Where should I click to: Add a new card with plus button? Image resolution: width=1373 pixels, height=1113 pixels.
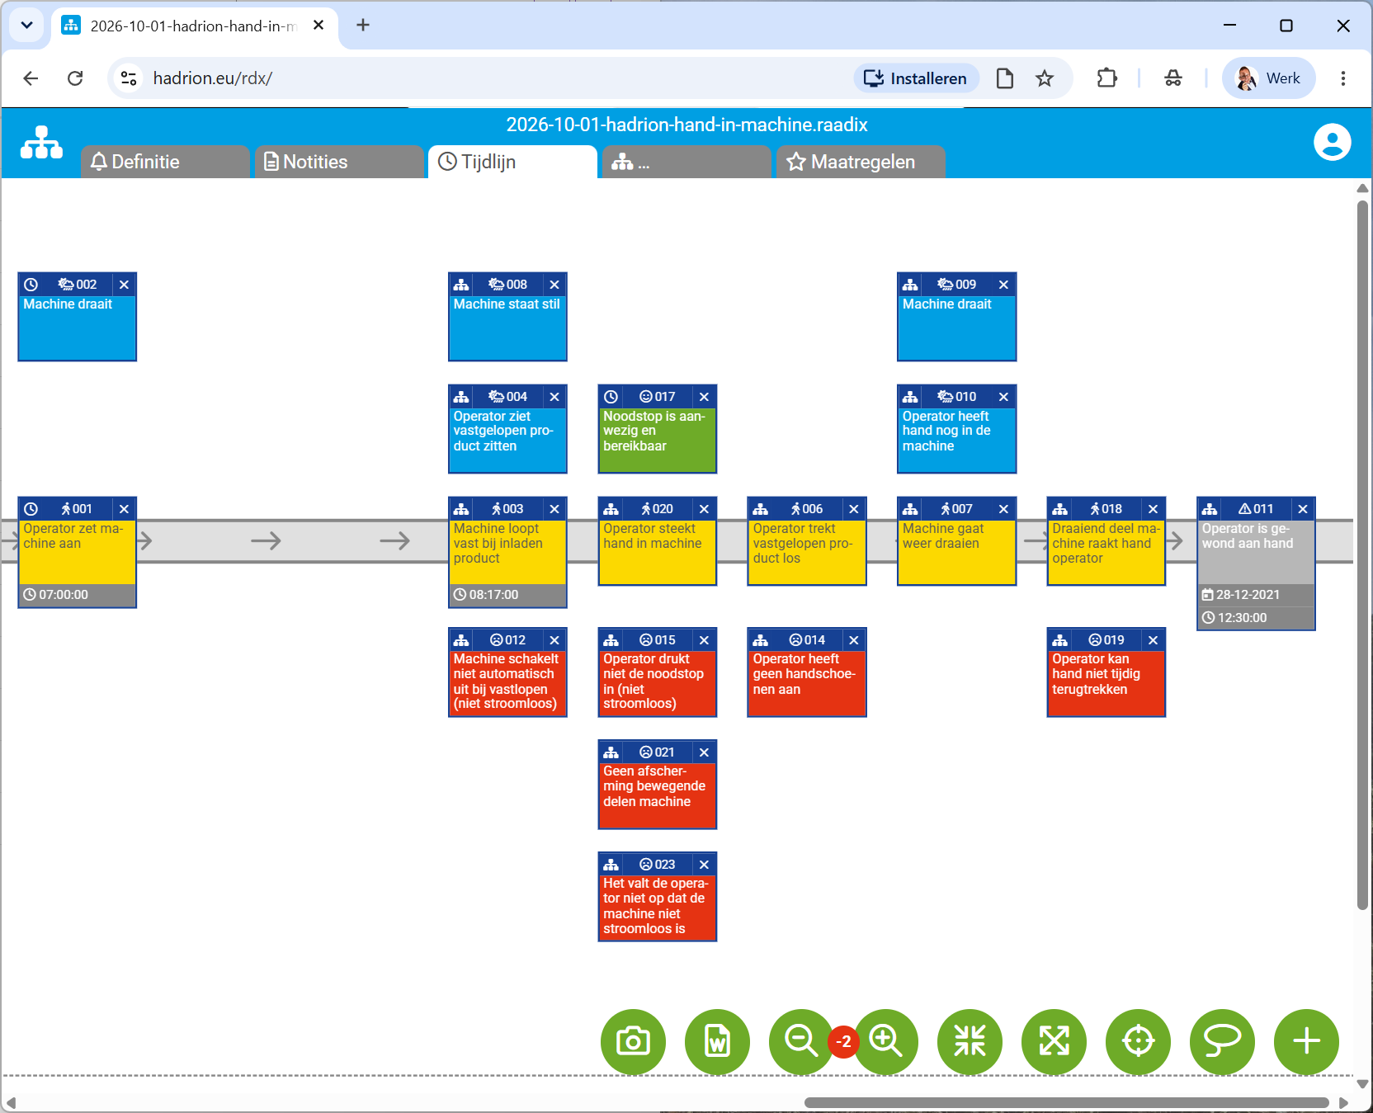pos(1306,1042)
